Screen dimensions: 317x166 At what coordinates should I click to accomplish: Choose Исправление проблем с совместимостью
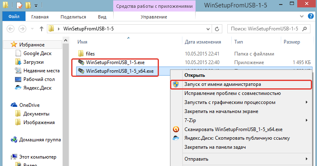(233, 93)
